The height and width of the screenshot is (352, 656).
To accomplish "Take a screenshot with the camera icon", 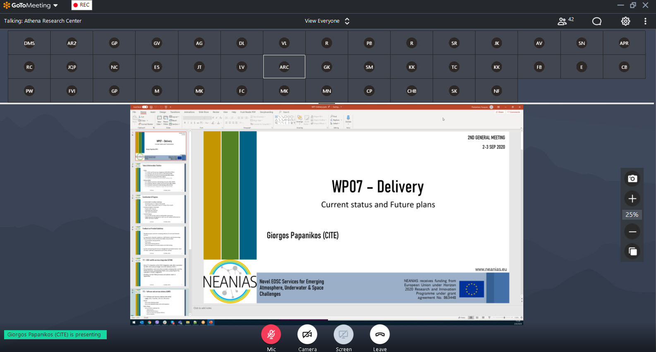I will [632, 179].
